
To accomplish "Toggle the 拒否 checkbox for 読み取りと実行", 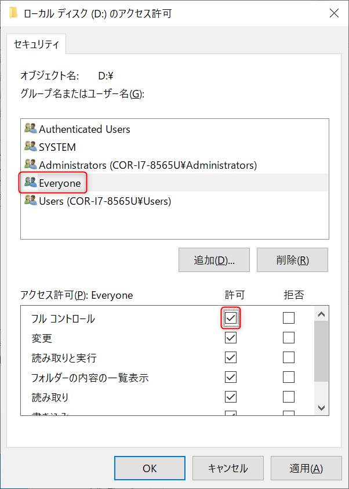I will pos(289,358).
